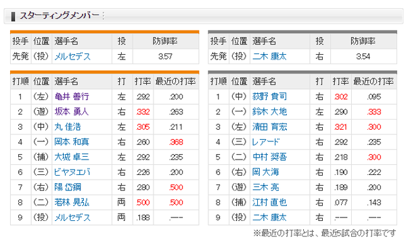This screenshot has height=248, width=406.
Task: Click left table 最近の打率 column header
Action: [x=175, y=82]
